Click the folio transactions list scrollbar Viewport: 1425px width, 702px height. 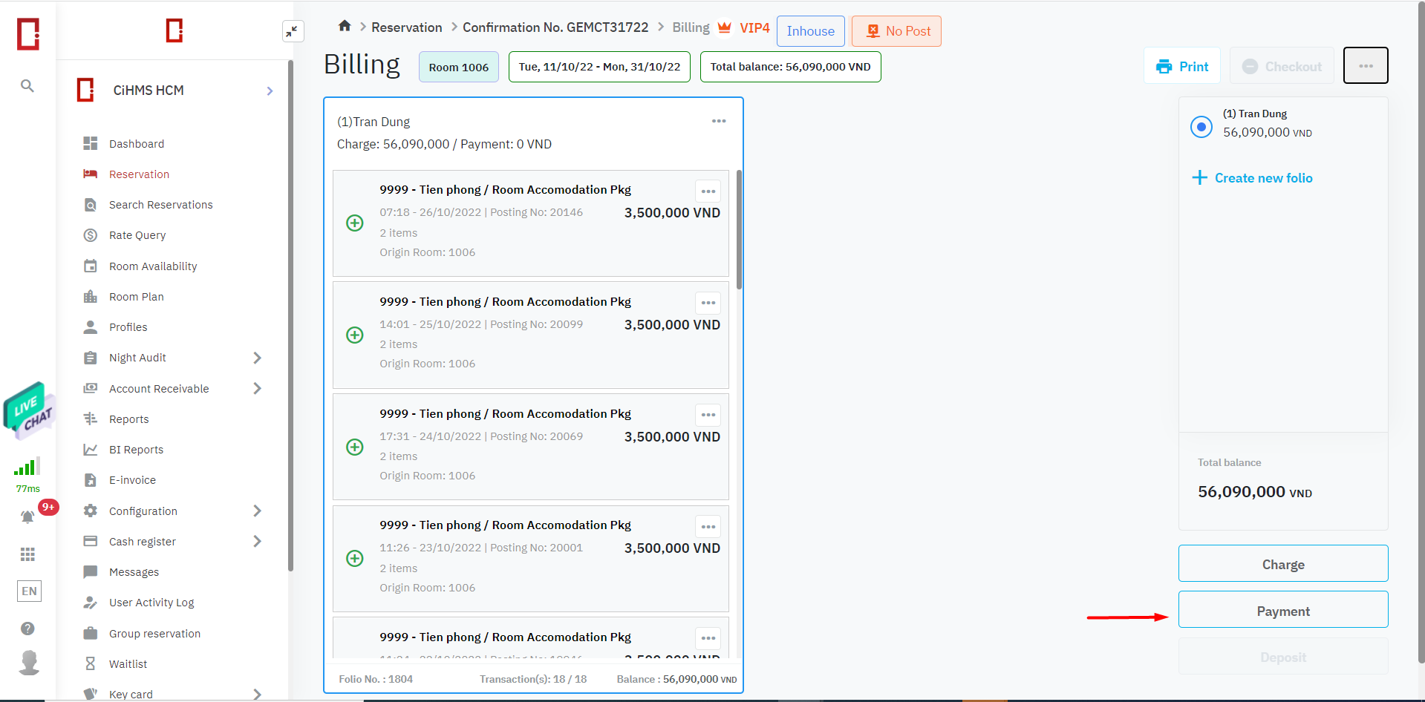739,230
